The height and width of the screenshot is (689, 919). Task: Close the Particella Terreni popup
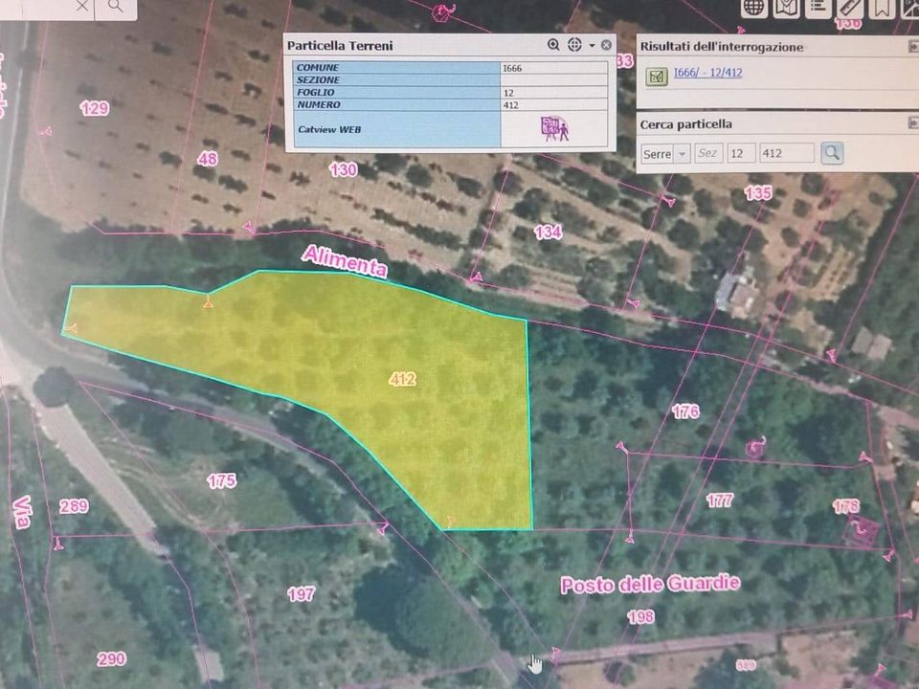(x=607, y=45)
